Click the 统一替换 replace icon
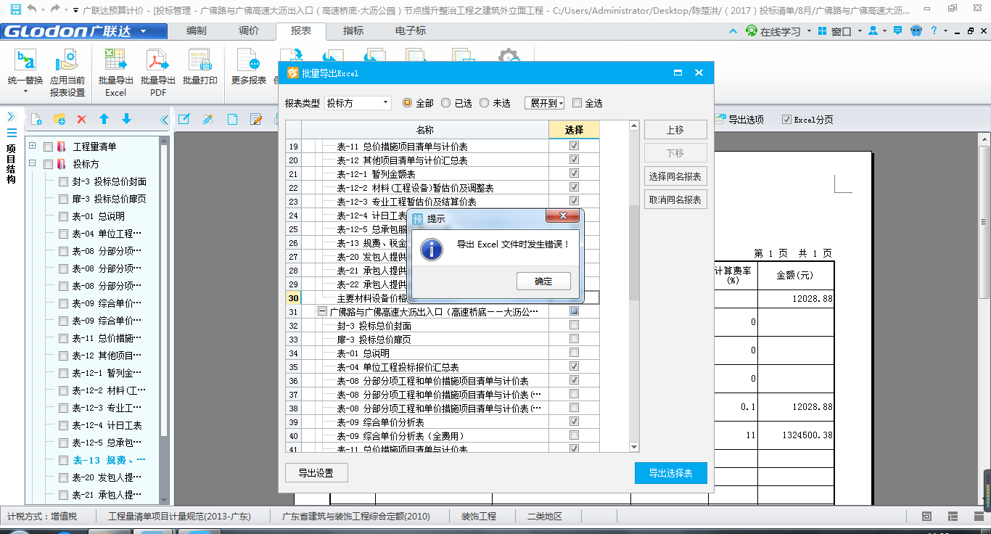Image resolution: width=991 pixels, height=534 pixels. [x=25, y=59]
